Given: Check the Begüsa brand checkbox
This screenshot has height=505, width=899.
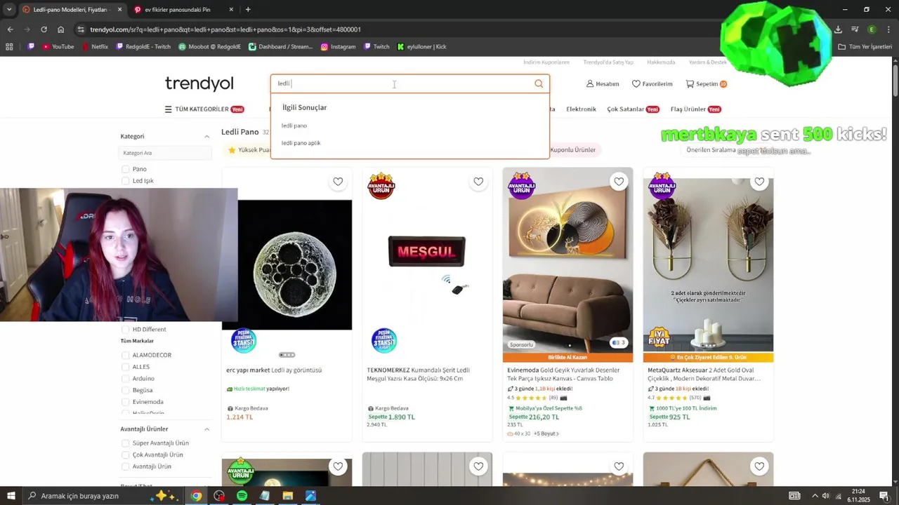Looking at the screenshot, I should coord(126,391).
